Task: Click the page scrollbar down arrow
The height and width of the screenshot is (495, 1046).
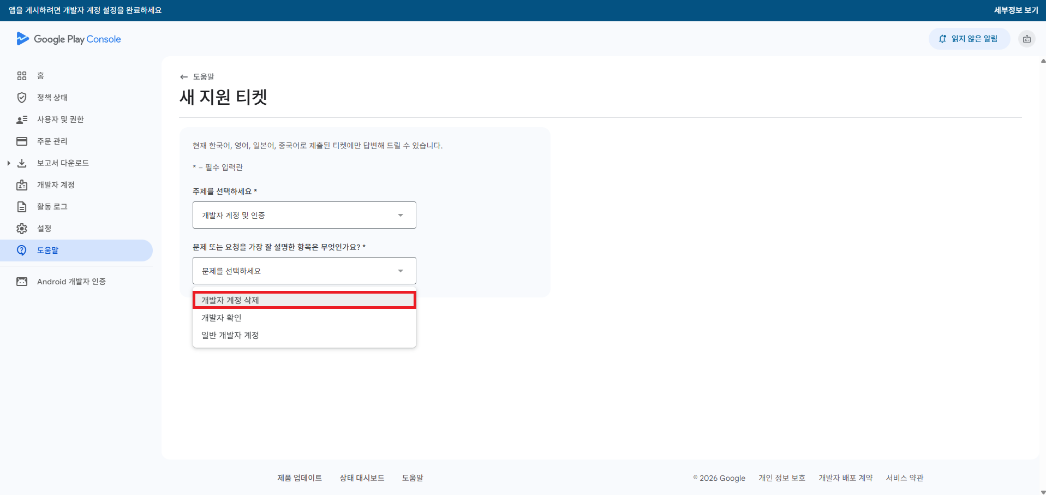Action: pos(1043,492)
